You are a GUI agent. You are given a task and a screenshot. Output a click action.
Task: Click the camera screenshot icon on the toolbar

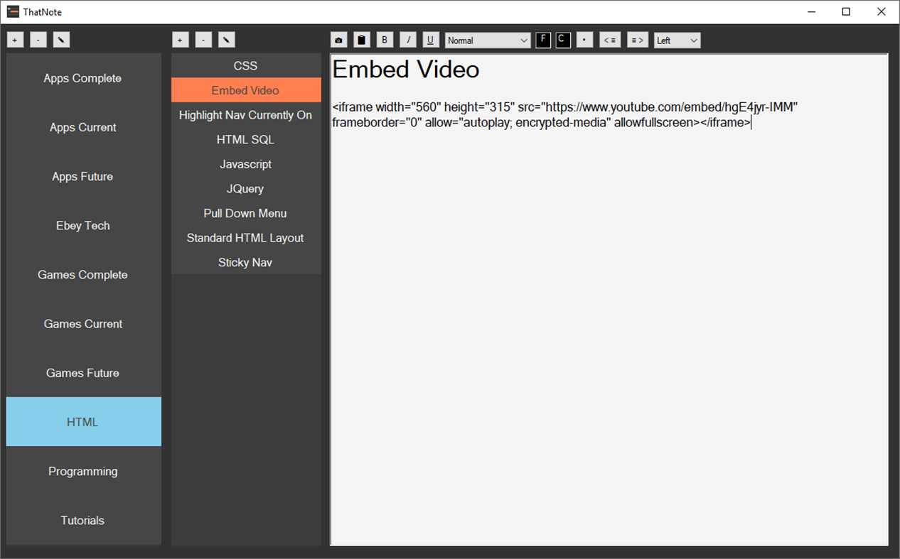338,40
